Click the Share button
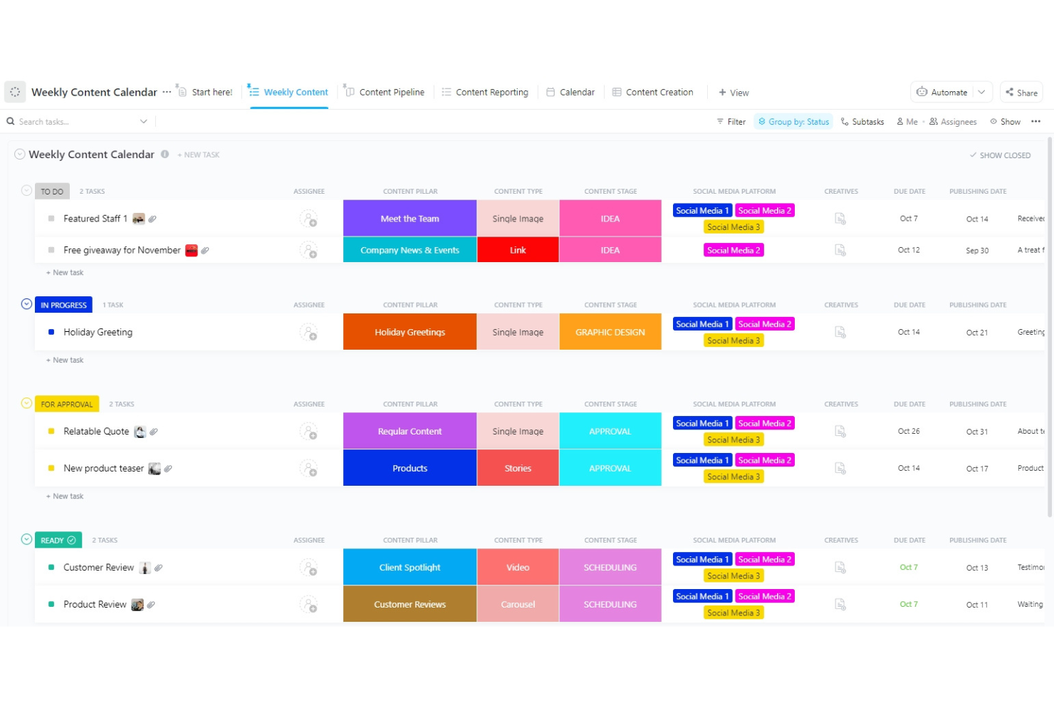This screenshot has height=703, width=1054. point(1021,93)
